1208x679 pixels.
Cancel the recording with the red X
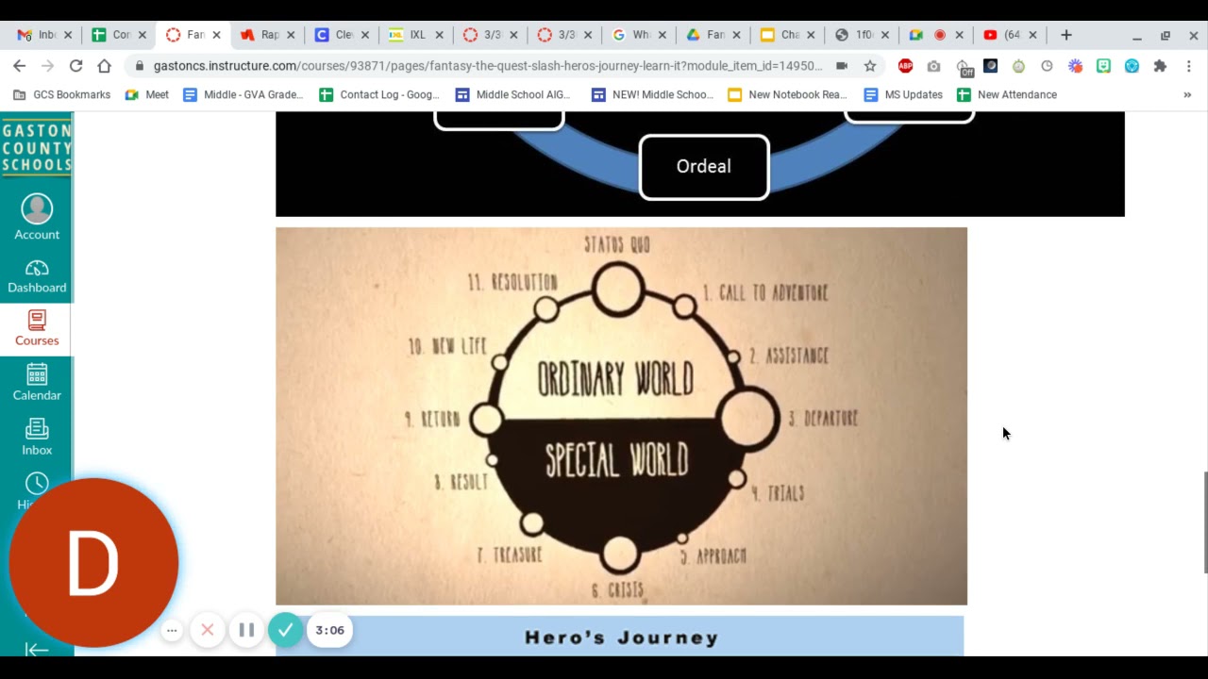pos(208,630)
